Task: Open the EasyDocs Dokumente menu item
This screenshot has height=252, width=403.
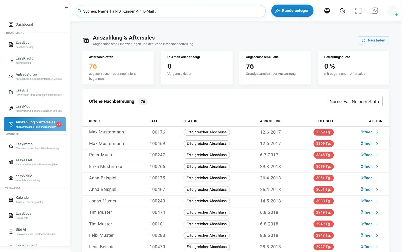Action: [x=35, y=215]
